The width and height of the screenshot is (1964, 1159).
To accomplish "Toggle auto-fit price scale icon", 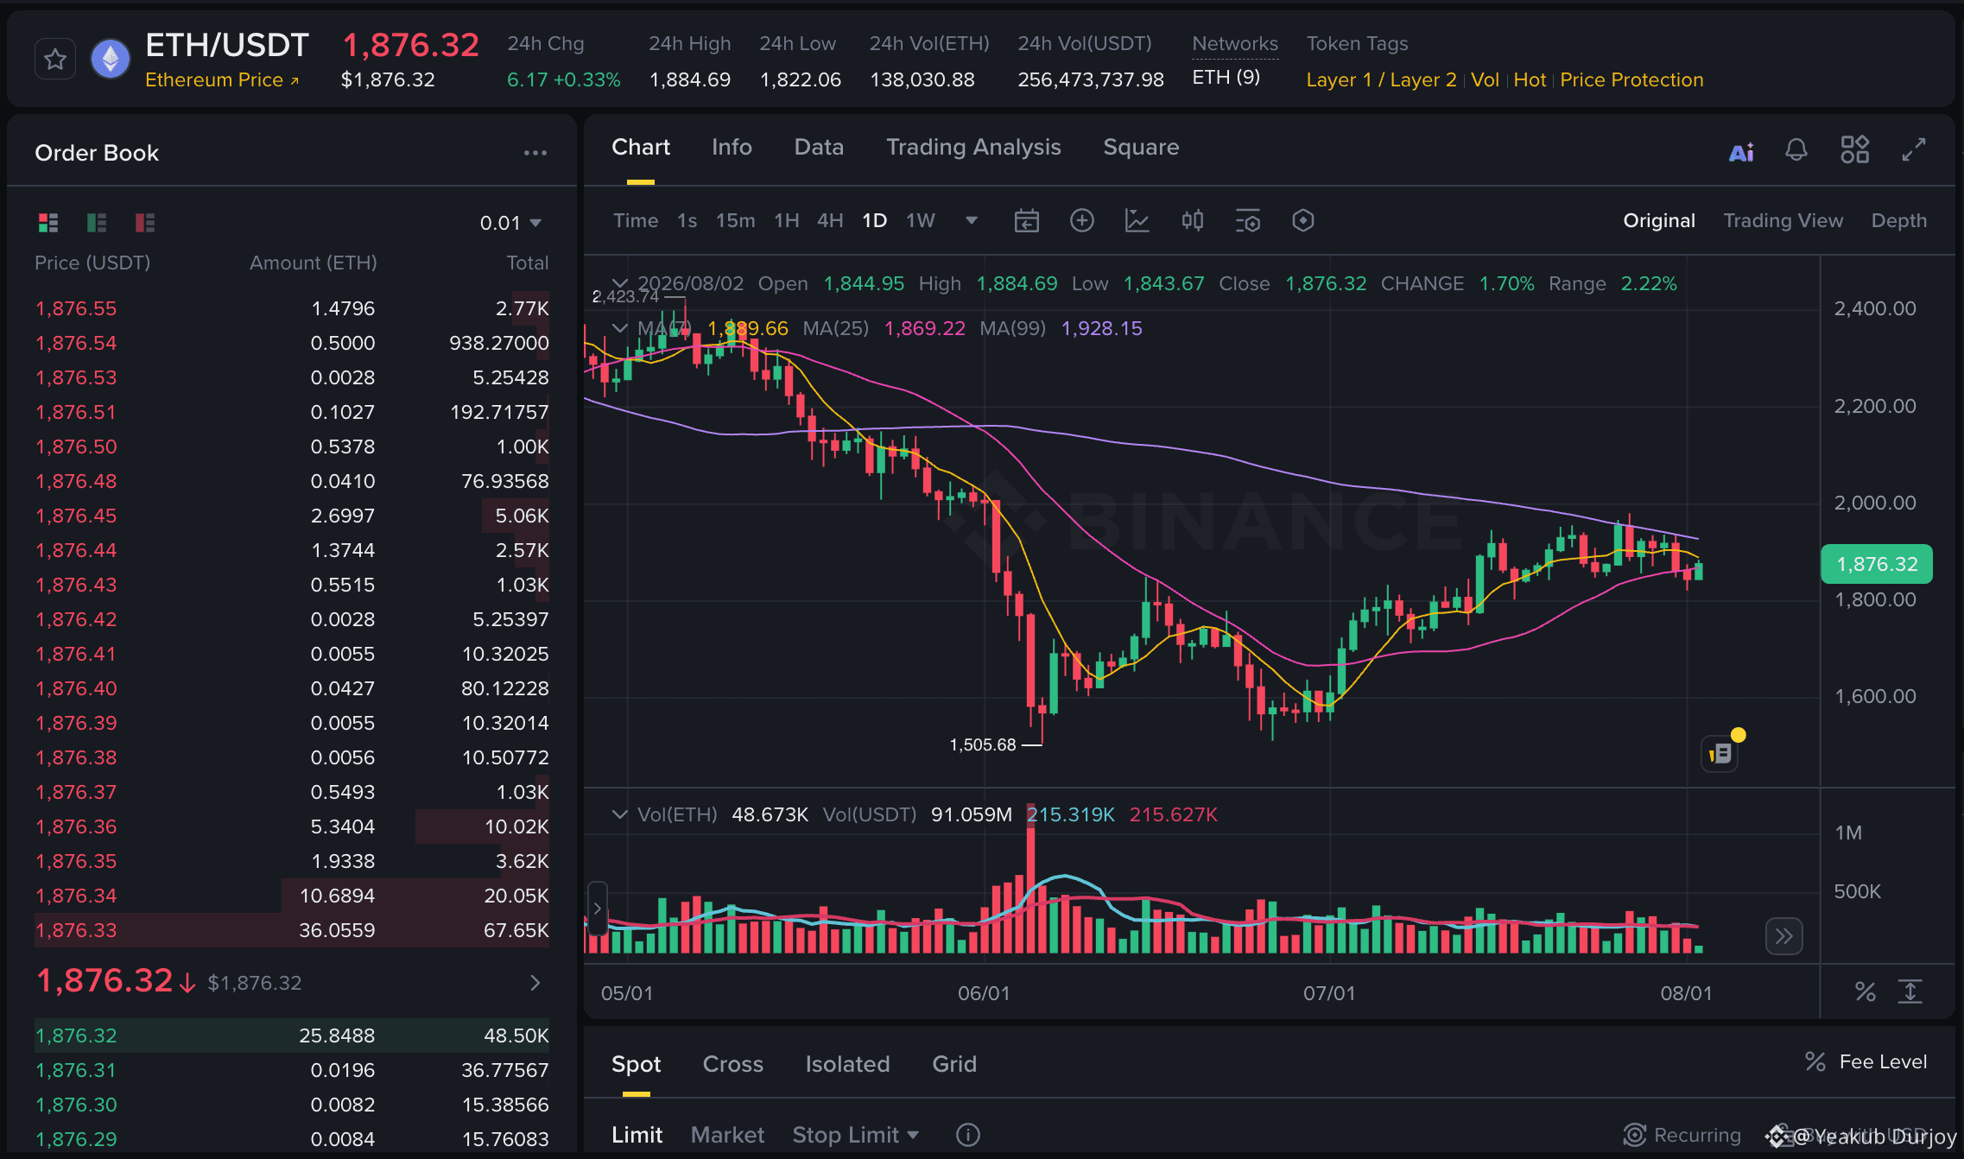I will (x=1910, y=992).
